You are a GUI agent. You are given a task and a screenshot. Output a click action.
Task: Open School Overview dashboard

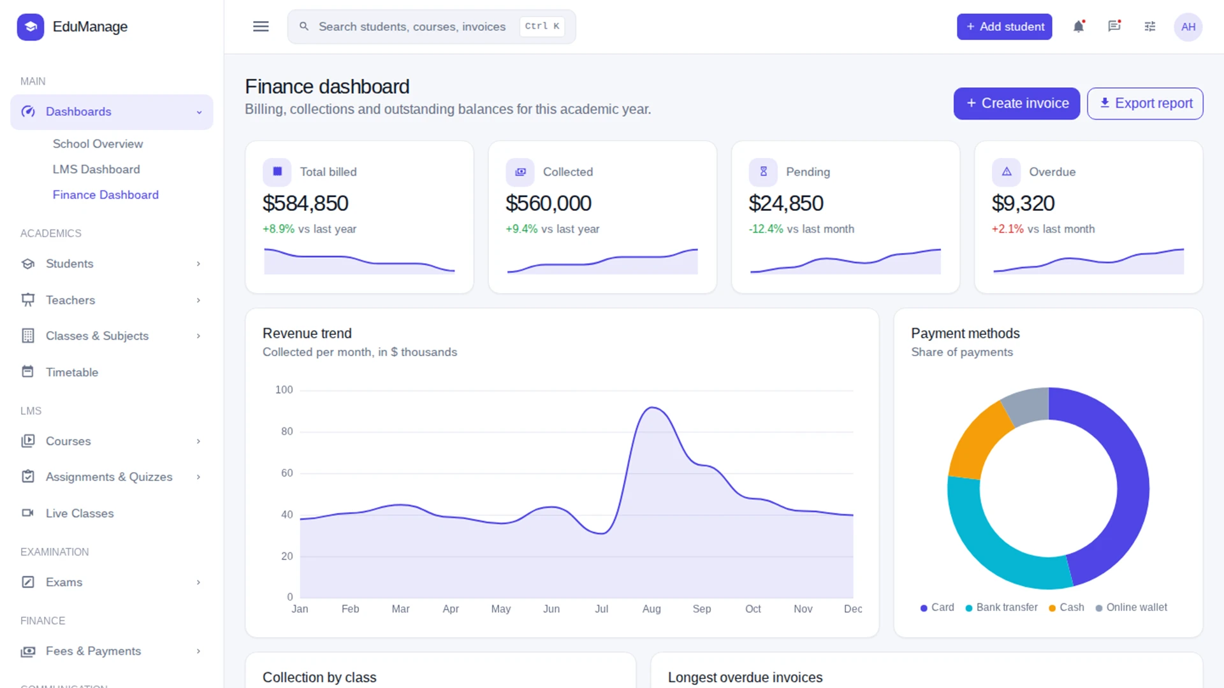pyautogui.click(x=98, y=144)
